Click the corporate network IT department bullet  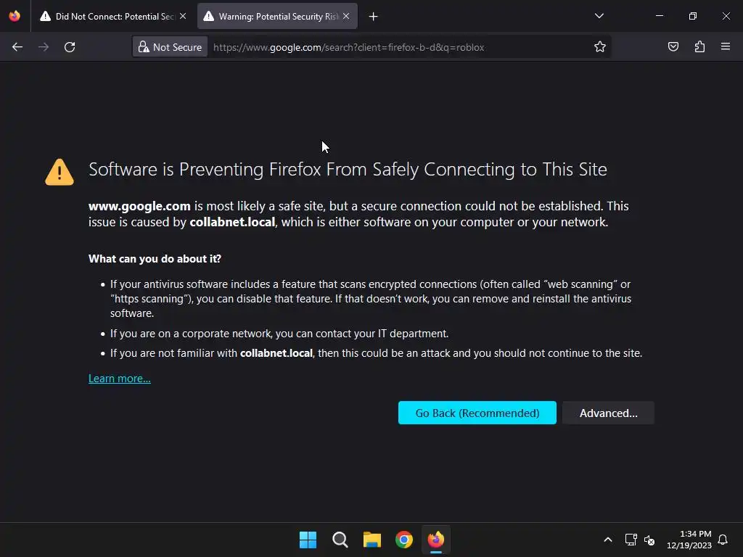pyautogui.click(x=279, y=334)
